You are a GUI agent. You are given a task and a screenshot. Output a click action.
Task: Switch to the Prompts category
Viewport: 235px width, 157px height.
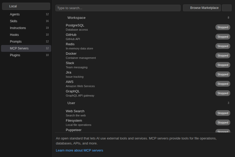point(26,41)
